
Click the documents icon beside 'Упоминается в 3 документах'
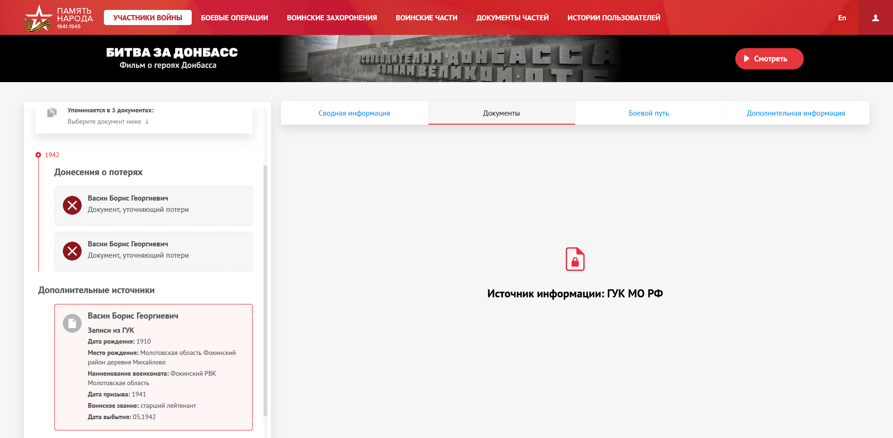pyautogui.click(x=52, y=112)
